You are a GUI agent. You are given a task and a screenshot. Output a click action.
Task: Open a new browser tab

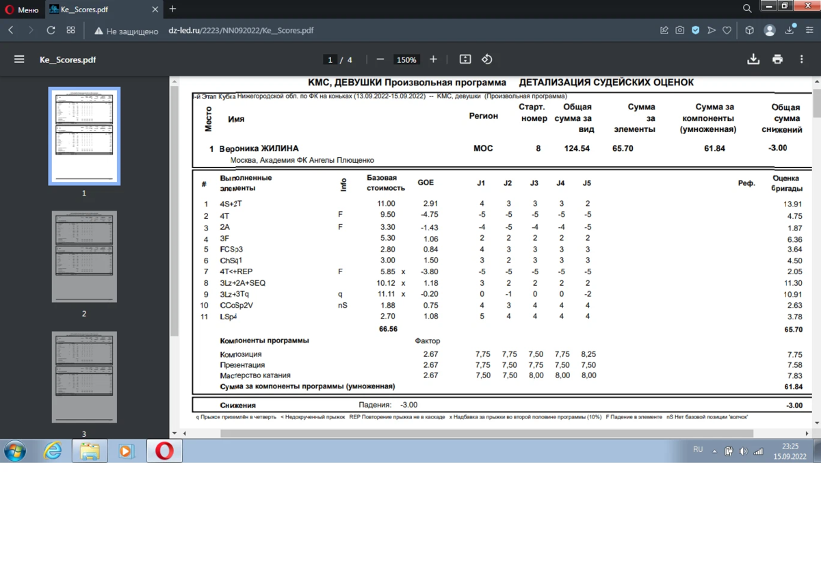pos(172,9)
